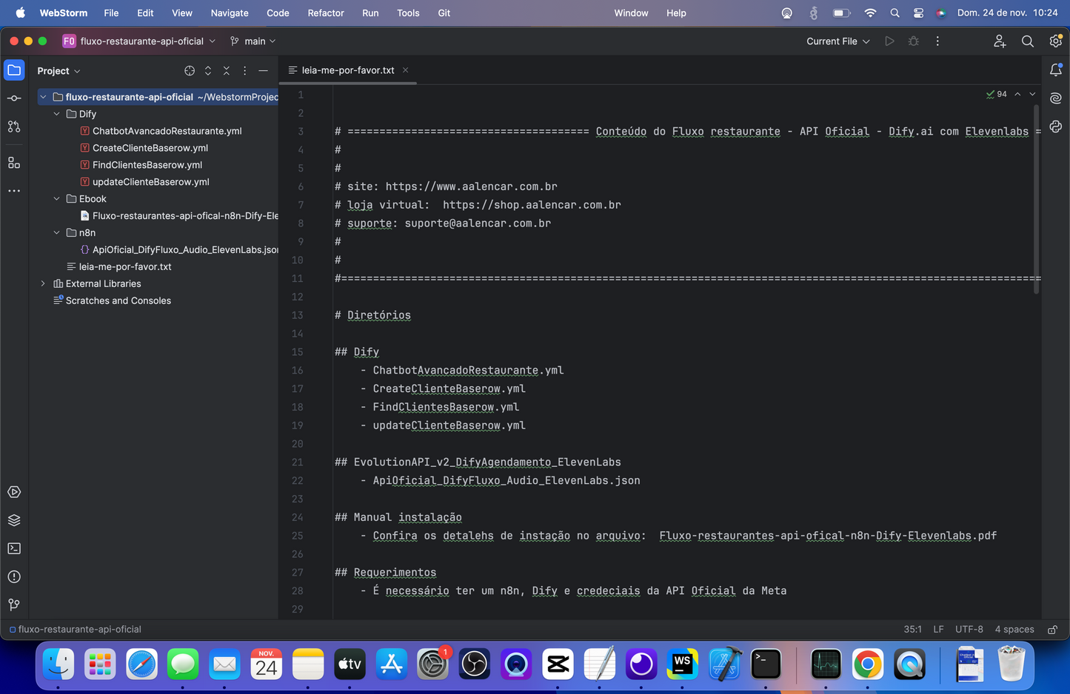Open the Commit tool window
The height and width of the screenshot is (694, 1070).
click(14, 98)
